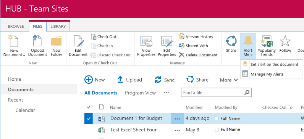
Task: Click the Alert Me bell icon
Action: (x=248, y=41)
